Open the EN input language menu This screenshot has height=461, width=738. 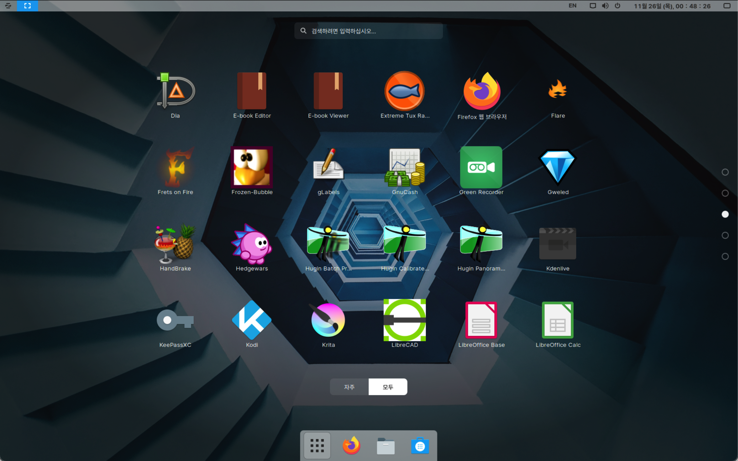(x=573, y=6)
